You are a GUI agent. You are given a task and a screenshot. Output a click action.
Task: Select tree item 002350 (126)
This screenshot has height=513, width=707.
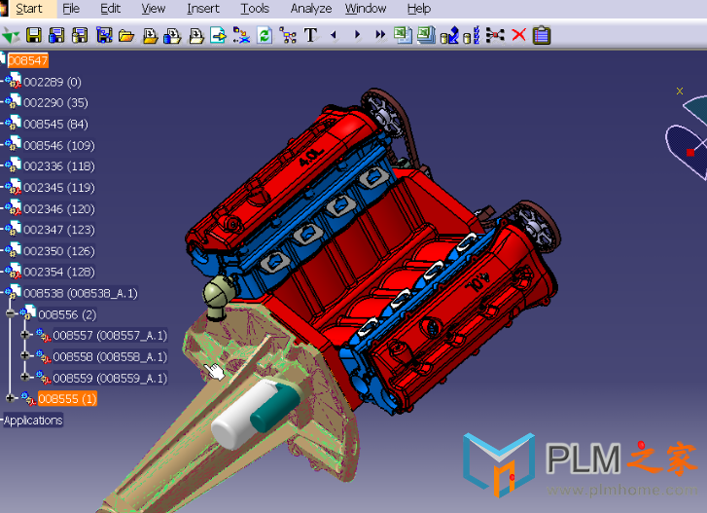(59, 251)
